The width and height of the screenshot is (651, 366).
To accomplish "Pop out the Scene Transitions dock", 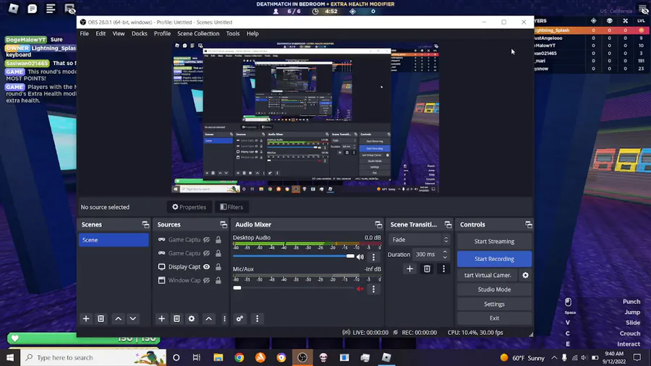I will point(448,224).
